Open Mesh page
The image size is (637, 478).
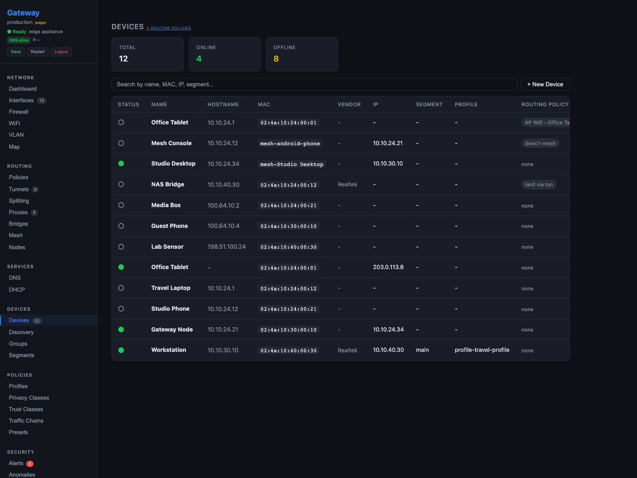coord(16,235)
